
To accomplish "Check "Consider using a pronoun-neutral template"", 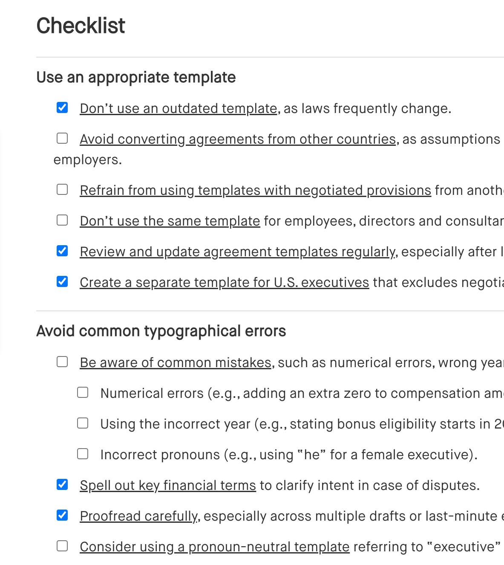I will coord(62,546).
